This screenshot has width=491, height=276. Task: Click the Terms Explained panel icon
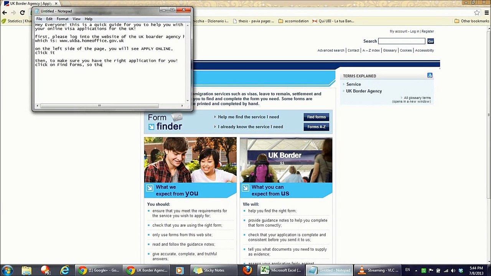[x=430, y=76]
